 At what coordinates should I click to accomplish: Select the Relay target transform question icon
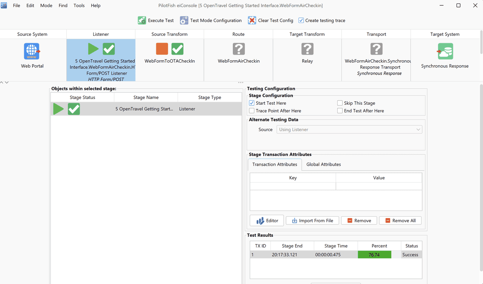click(x=307, y=49)
